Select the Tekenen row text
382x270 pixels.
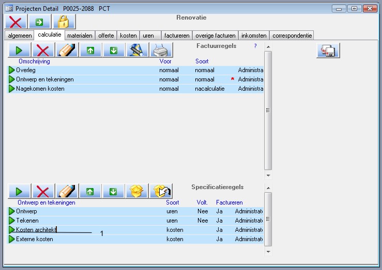[x=27, y=221]
